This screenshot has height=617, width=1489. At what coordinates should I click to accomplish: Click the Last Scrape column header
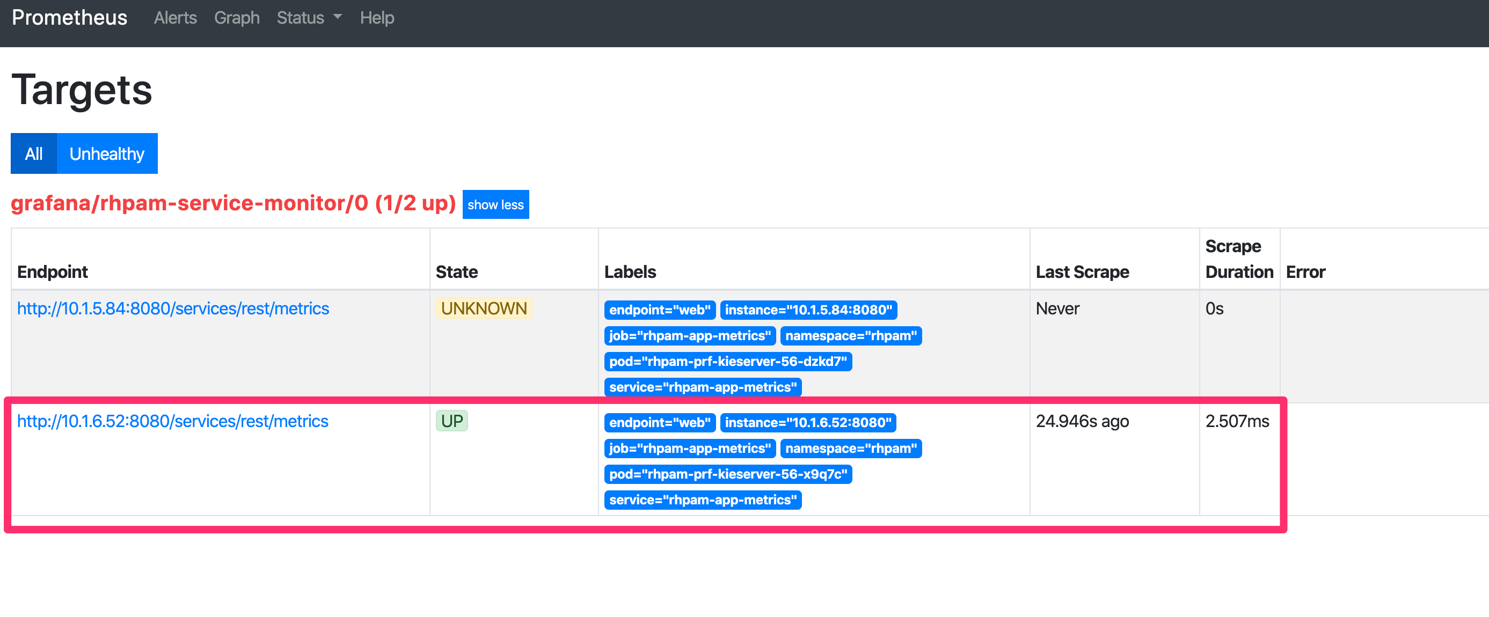1082,272
